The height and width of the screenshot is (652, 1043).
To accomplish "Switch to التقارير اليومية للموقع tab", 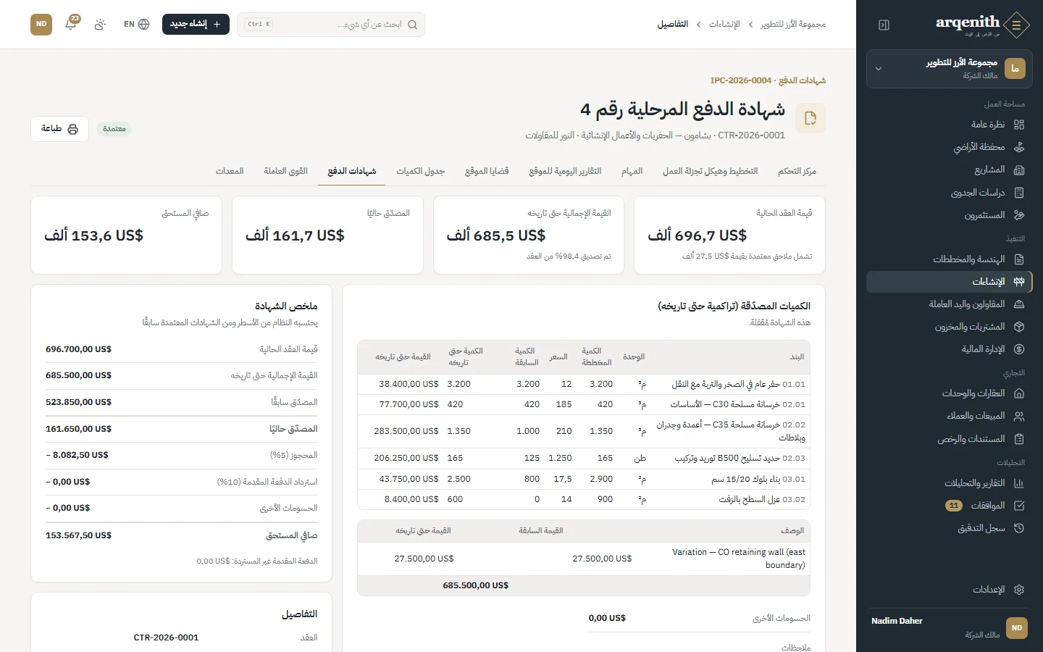I will click(x=565, y=171).
